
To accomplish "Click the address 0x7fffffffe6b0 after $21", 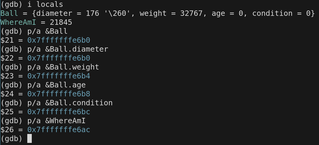I will tap(58, 40).
